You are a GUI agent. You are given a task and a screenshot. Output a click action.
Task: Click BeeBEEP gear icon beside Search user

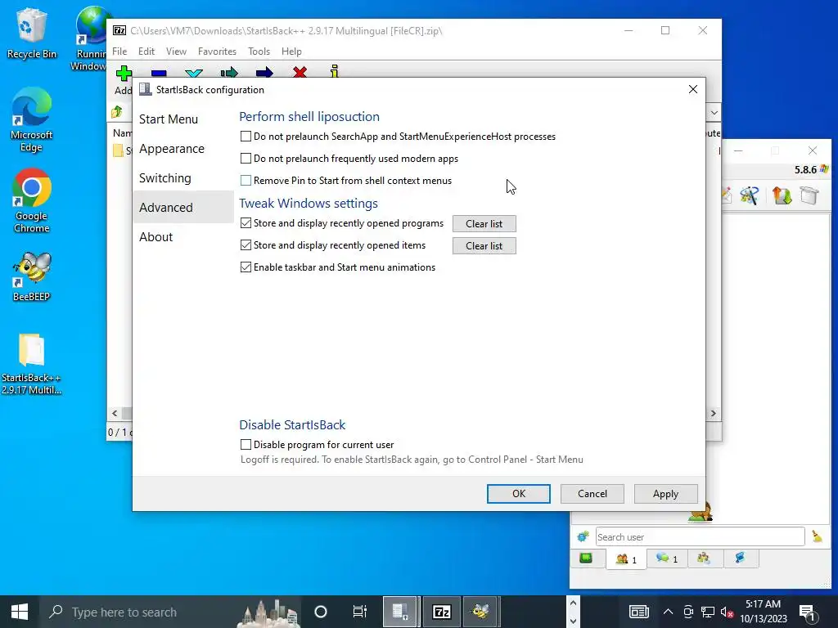(x=583, y=536)
